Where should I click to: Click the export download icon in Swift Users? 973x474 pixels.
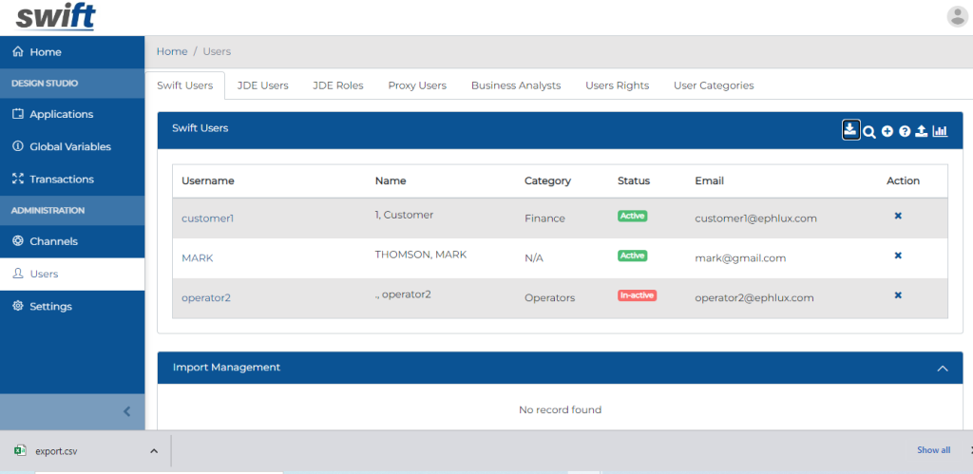tap(850, 130)
